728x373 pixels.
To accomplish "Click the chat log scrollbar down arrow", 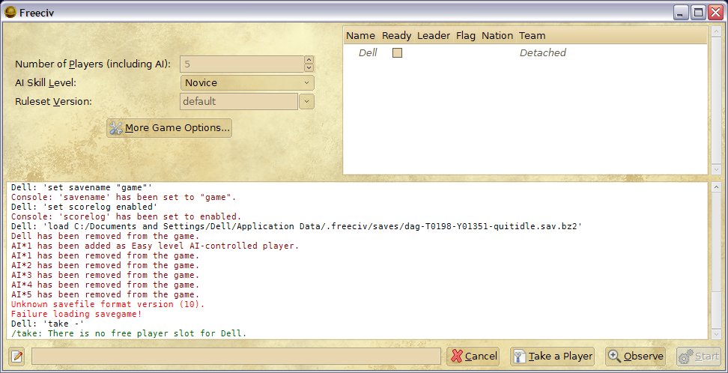I will pos(717,335).
